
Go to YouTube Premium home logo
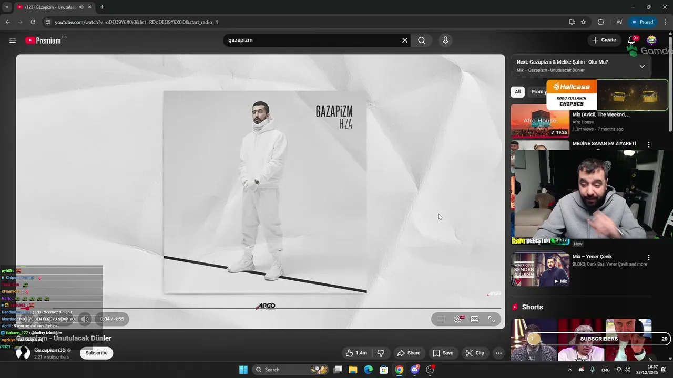pyautogui.click(x=44, y=40)
